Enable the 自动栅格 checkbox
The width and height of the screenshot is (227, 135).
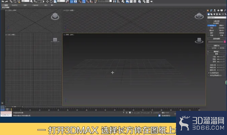point(212,23)
